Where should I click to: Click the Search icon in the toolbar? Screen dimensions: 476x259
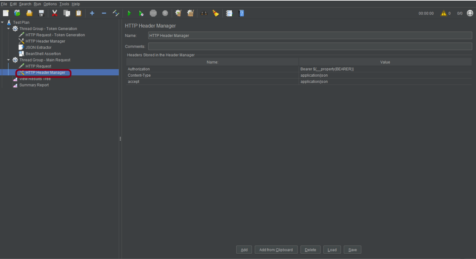(204, 13)
